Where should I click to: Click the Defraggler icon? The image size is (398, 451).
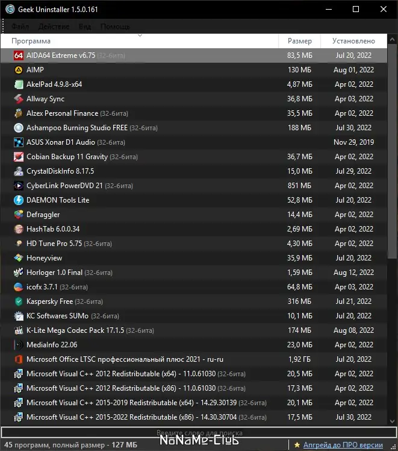click(19, 215)
